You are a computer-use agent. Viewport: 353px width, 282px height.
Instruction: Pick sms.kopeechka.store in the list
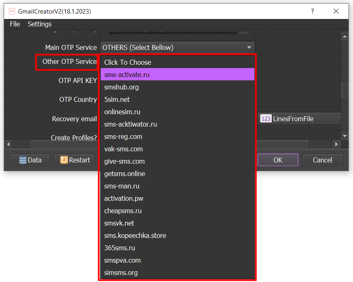pos(177,236)
